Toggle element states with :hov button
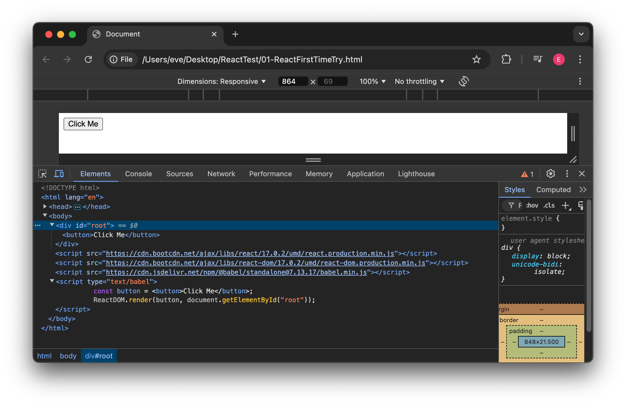 (532, 205)
